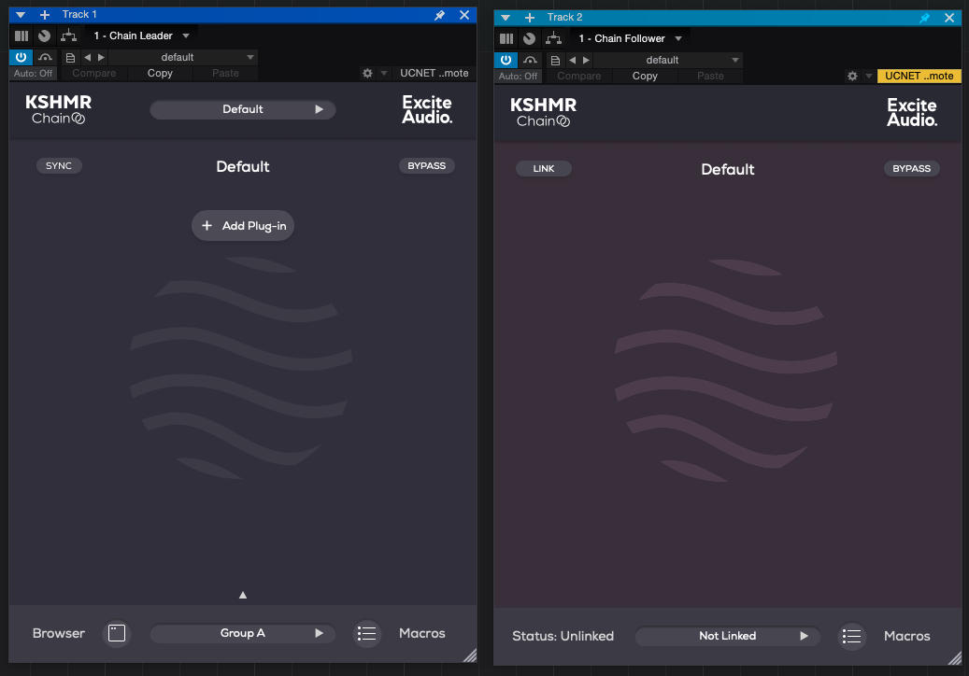Open Track 1 title bar menu arrow

coord(21,14)
